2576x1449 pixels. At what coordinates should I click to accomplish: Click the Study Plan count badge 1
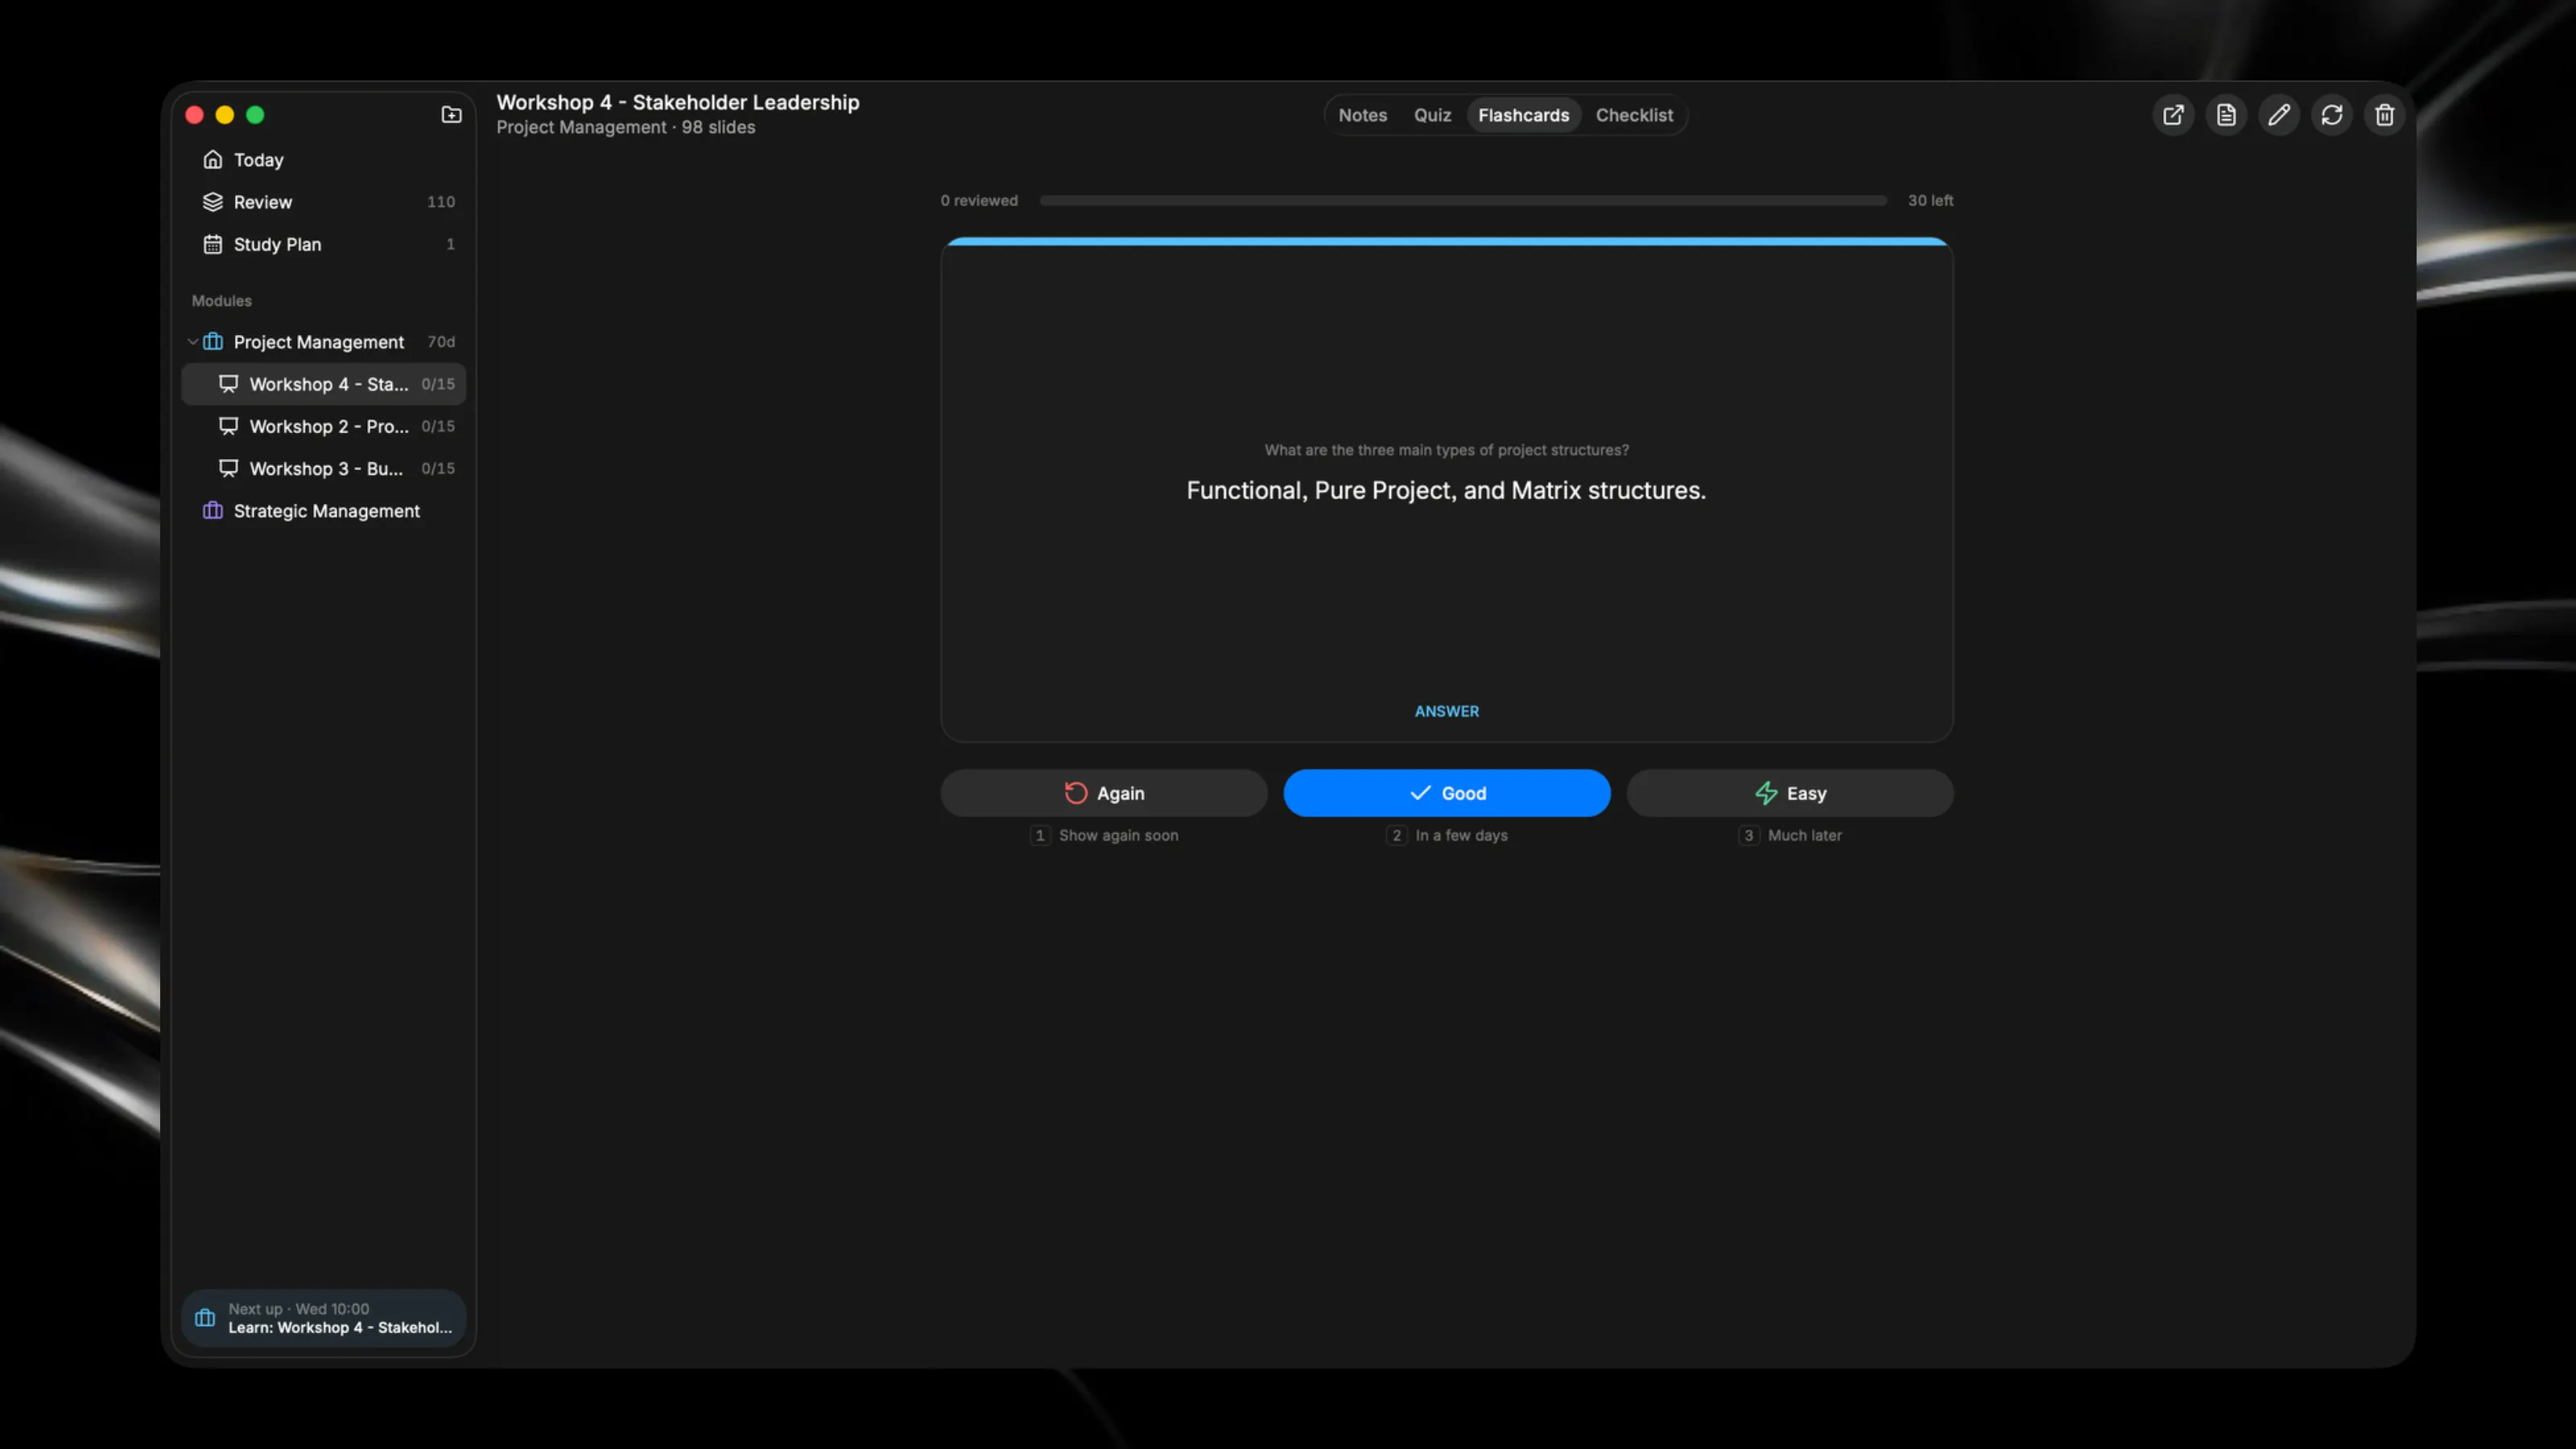tap(450, 244)
